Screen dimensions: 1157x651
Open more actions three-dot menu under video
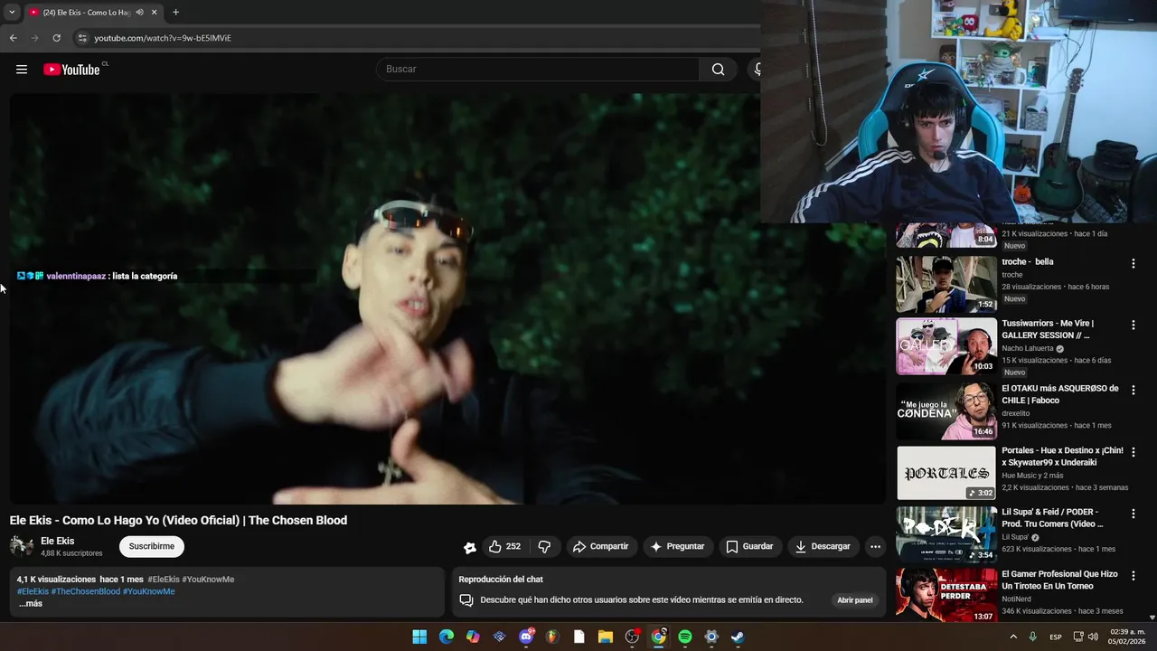(x=875, y=546)
